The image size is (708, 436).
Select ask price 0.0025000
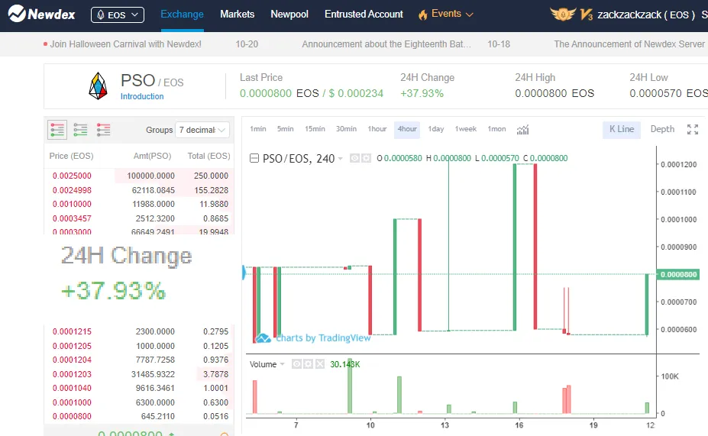[72, 176]
